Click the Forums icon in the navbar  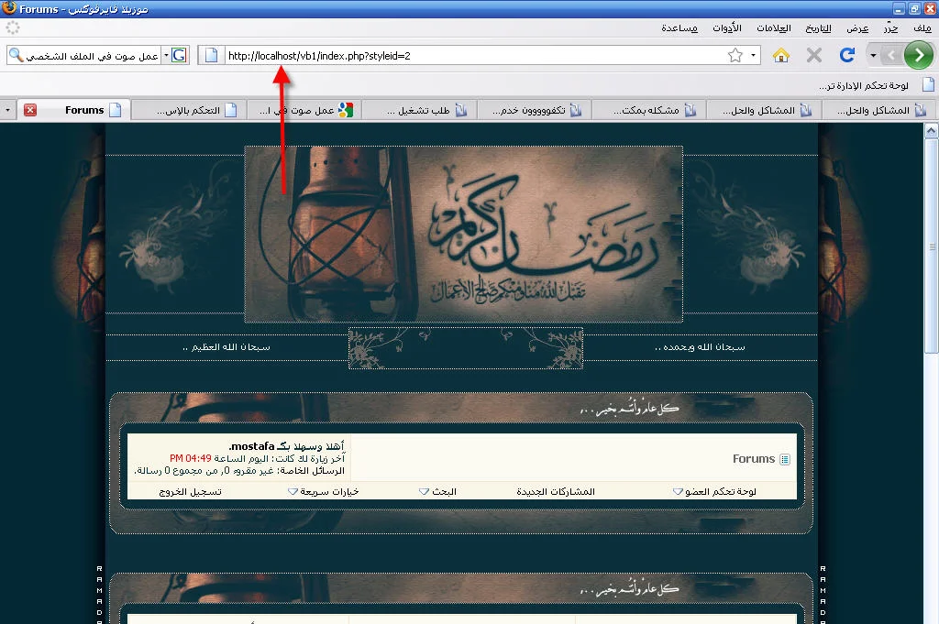(784, 459)
